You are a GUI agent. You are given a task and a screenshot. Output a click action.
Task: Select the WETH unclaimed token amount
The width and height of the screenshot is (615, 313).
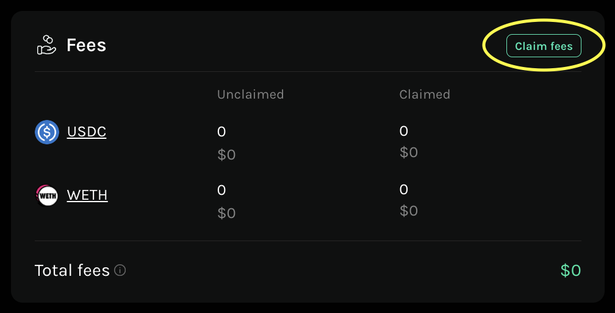point(221,190)
